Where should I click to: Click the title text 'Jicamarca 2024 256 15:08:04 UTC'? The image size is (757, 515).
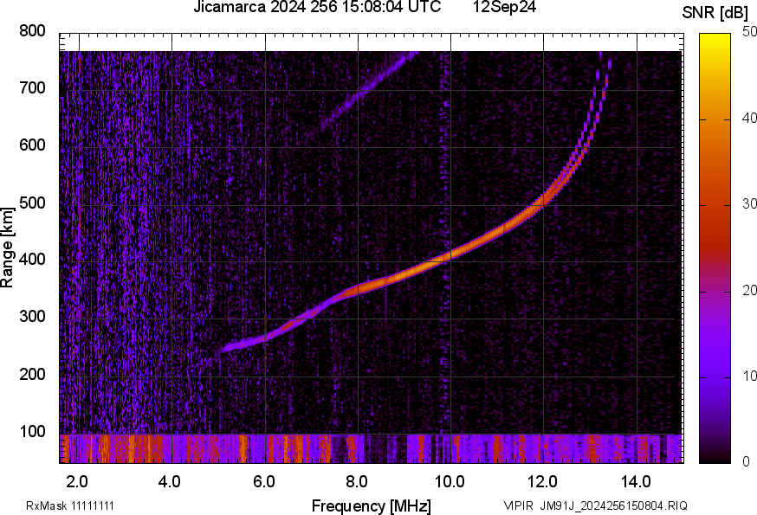(x=317, y=7)
